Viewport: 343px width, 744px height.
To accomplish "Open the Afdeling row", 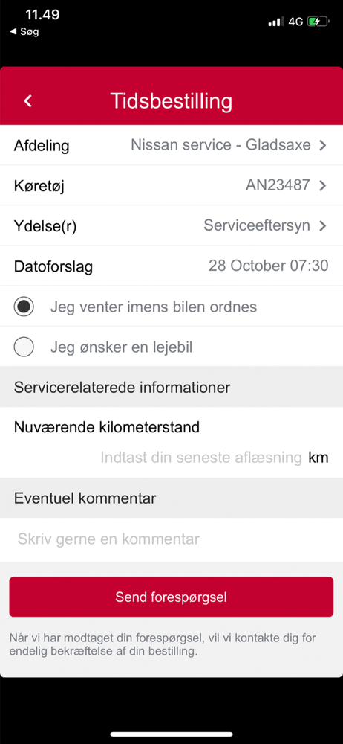I will coord(171,145).
